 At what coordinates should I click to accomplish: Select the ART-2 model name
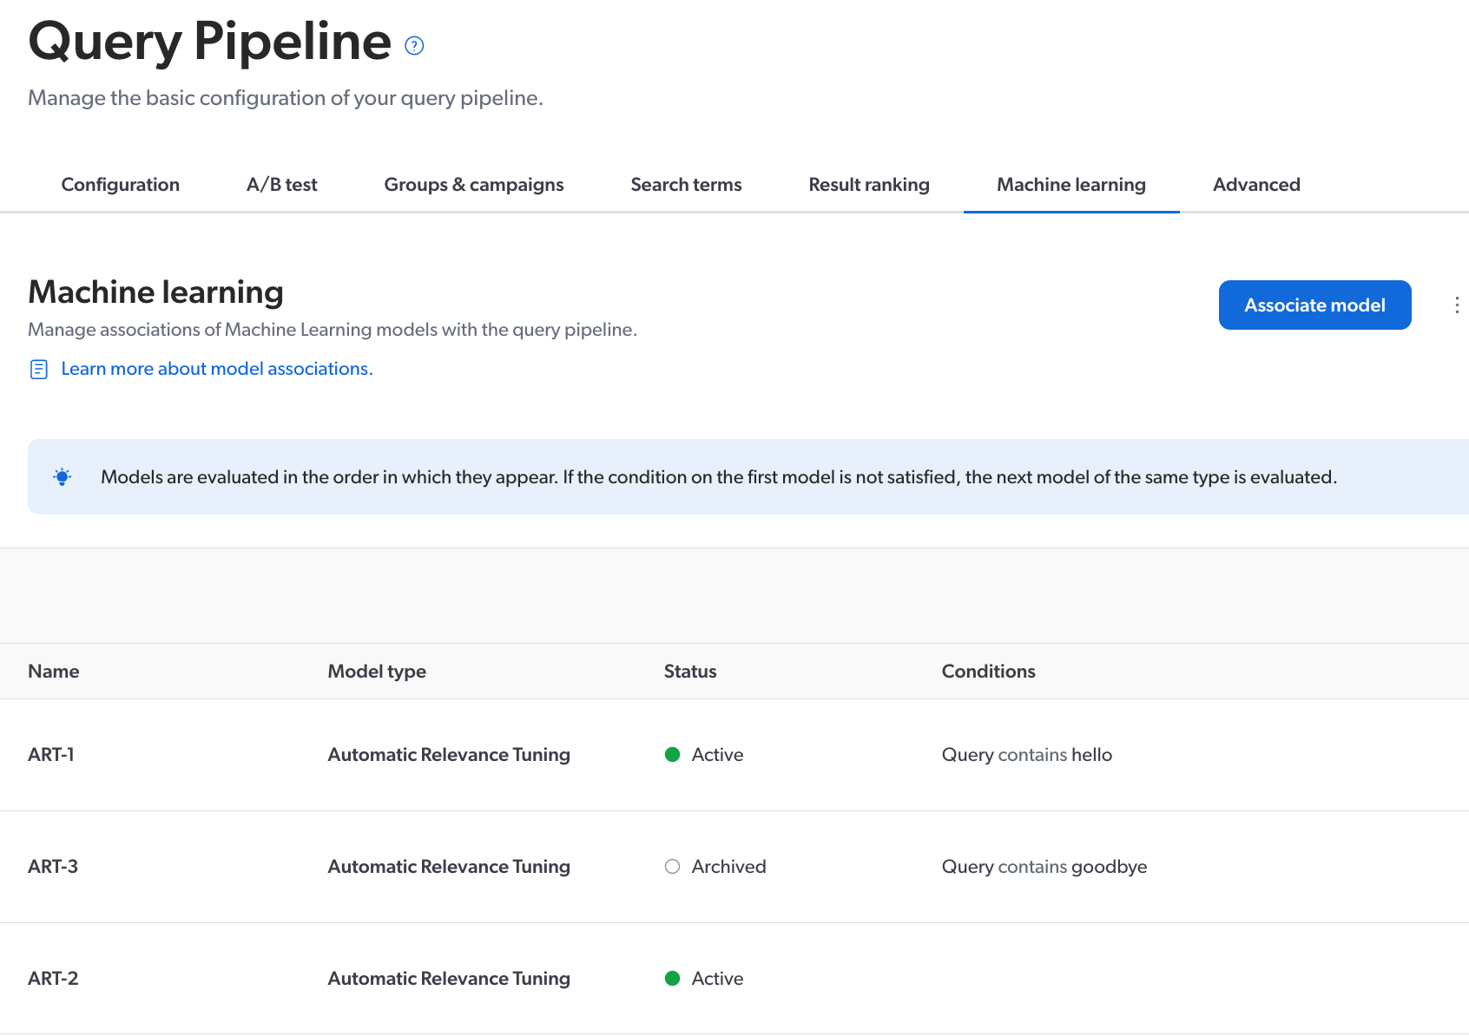point(53,979)
